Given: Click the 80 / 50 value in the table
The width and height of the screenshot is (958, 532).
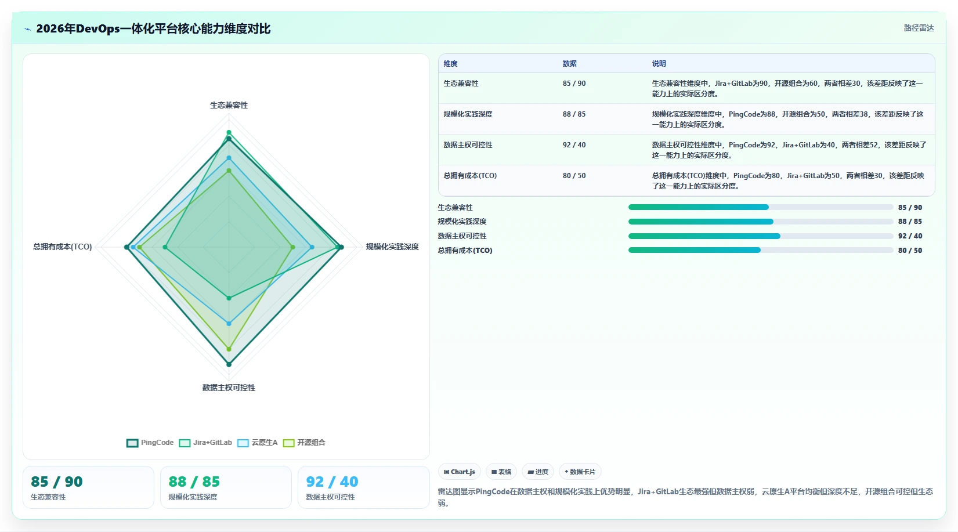Looking at the screenshot, I should pos(574,176).
